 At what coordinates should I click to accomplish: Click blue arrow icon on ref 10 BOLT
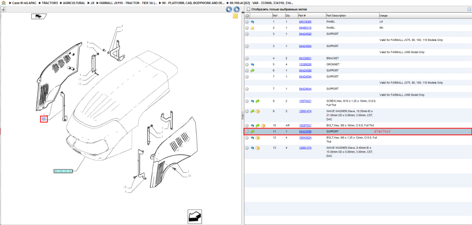(x=252, y=125)
